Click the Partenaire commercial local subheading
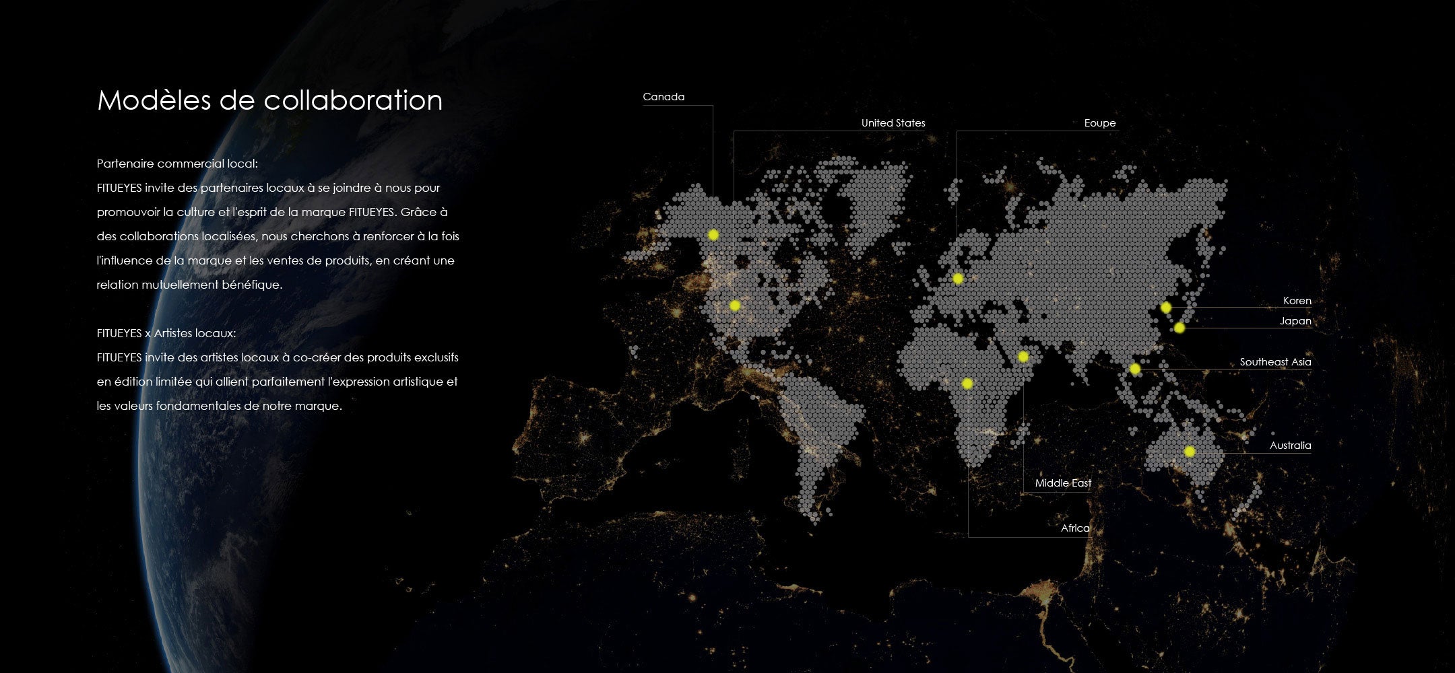The width and height of the screenshot is (1455, 673). 177,164
